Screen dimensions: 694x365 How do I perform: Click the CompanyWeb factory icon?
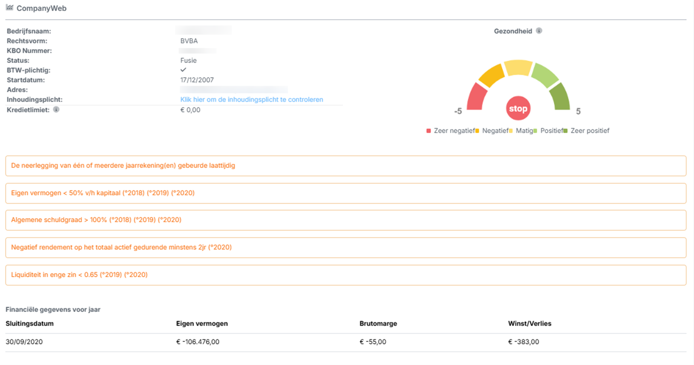click(x=10, y=7)
